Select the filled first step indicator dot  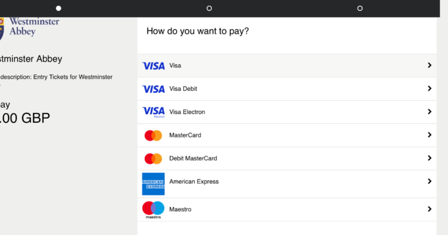coord(59,8)
